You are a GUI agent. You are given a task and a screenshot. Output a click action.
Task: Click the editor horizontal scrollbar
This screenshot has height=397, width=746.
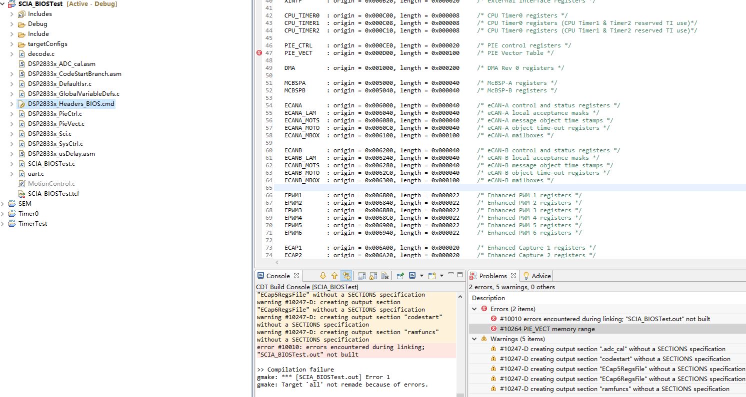click(500, 262)
